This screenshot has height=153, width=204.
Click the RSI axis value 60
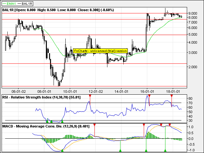pyautogui.click(x=190, y=108)
